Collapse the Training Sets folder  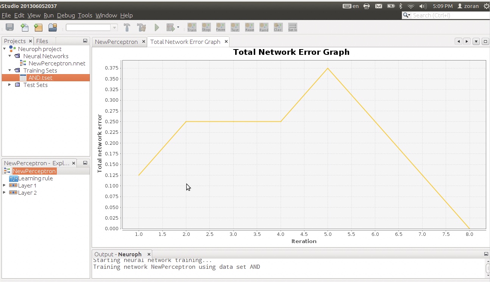(10, 70)
